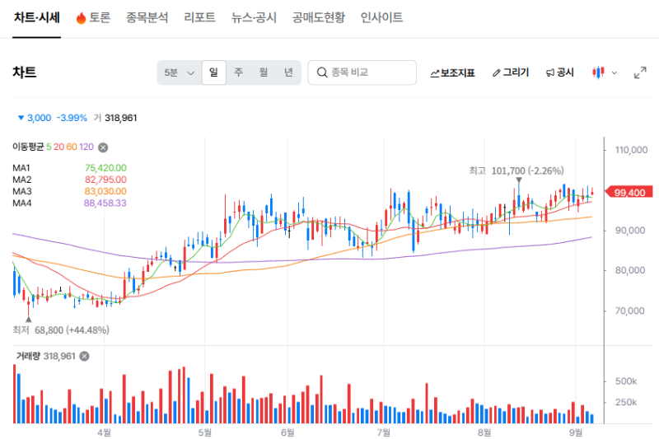
Task: Switch to the 차트·시세 tab
Action: (36, 17)
